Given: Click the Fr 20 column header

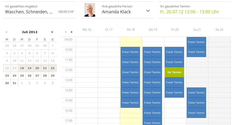Looking at the screenshot, I should (175, 30).
